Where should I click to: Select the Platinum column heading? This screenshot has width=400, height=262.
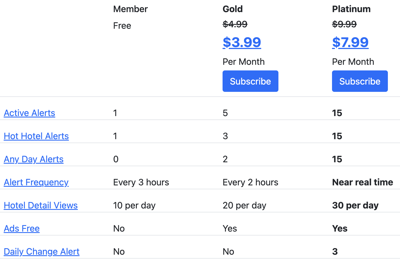pos(351,9)
